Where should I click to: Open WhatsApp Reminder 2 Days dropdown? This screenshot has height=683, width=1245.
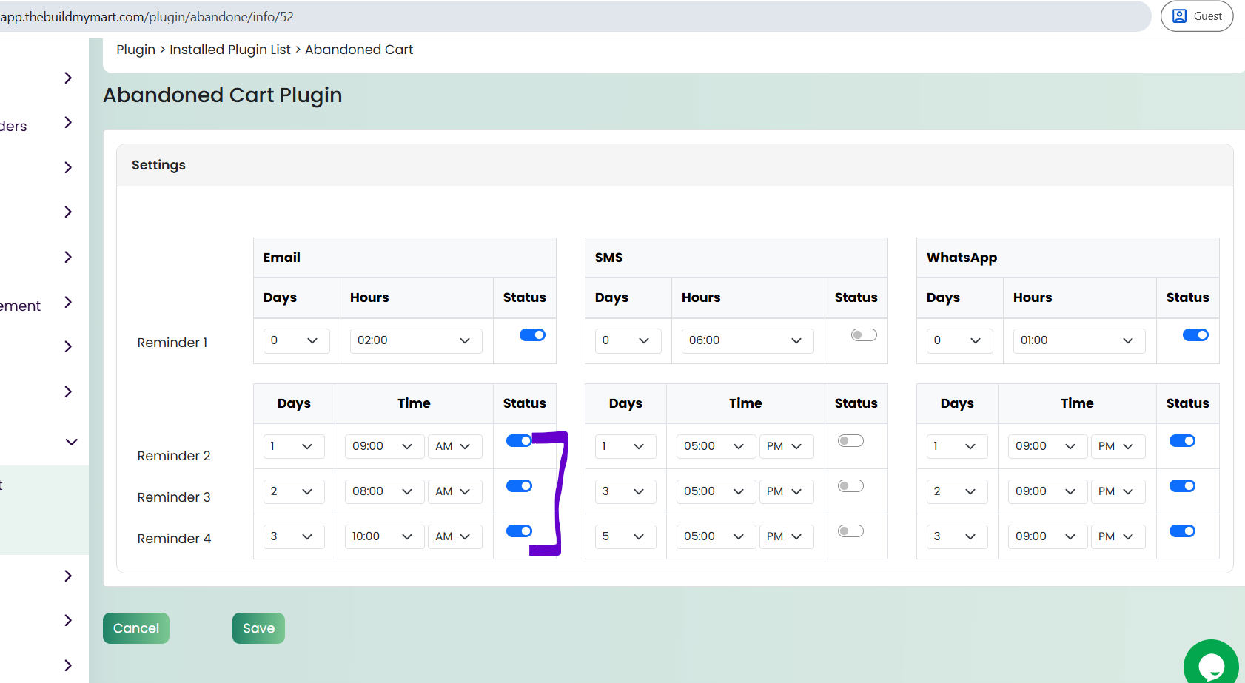click(957, 446)
